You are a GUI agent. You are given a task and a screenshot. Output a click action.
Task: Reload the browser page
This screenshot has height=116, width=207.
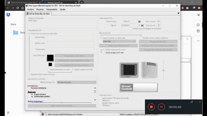(x=17, y=8)
